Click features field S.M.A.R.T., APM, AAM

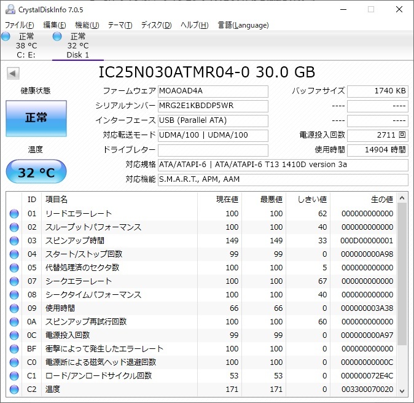[283, 180]
